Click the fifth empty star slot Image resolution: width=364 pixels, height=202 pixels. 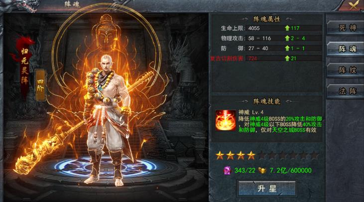tap(261, 155)
